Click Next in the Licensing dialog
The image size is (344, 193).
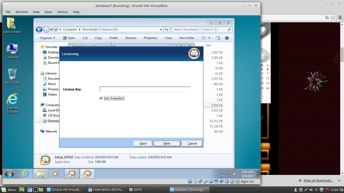(x=167, y=143)
